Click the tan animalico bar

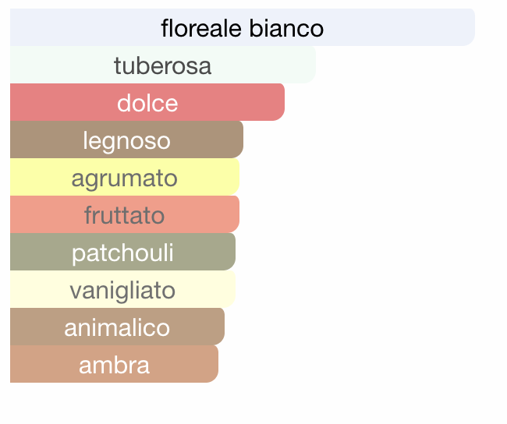(117, 327)
